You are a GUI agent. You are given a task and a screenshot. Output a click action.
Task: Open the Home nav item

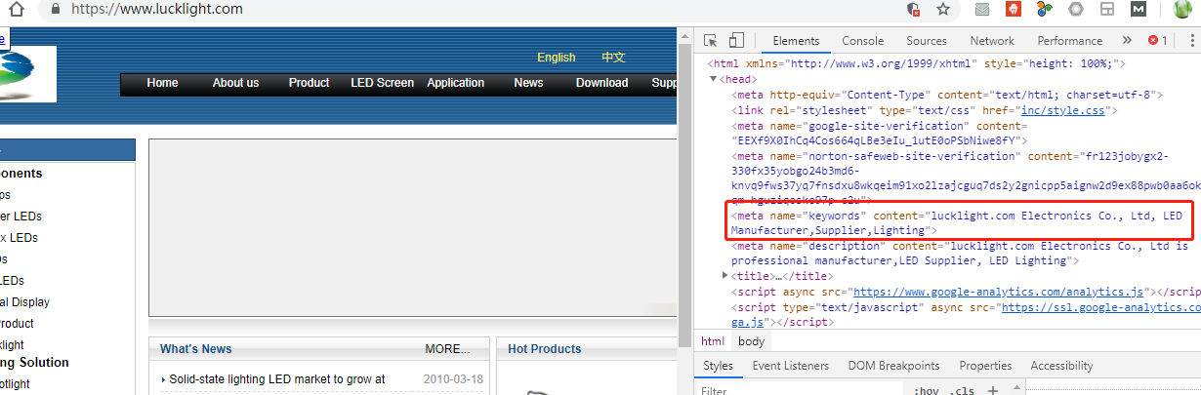[x=162, y=83]
